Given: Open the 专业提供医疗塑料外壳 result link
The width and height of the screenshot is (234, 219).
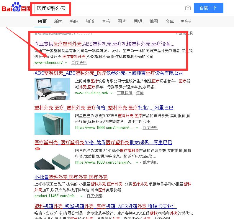Looking at the screenshot, I should [x=104, y=44].
